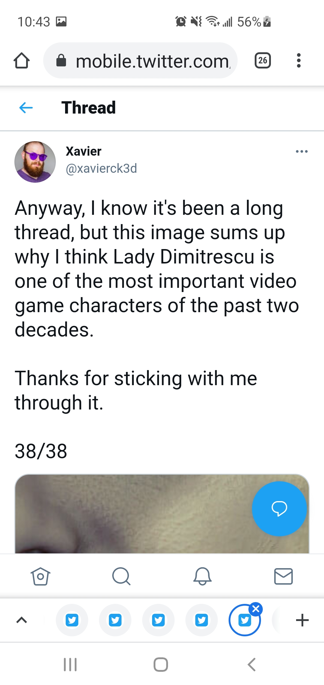
Task: Tap the mobile.twitter.com address bar
Action: pyautogui.click(x=140, y=60)
